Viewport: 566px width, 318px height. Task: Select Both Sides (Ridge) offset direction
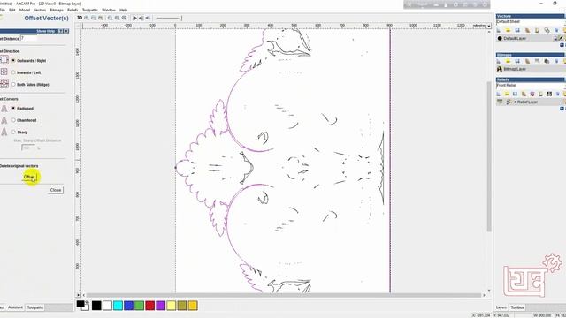tap(13, 85)
